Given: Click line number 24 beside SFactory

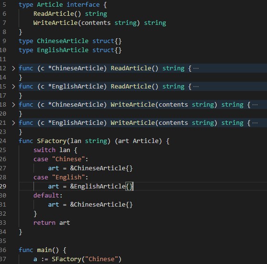Looking at the screenshot, I should coord(3,141).
